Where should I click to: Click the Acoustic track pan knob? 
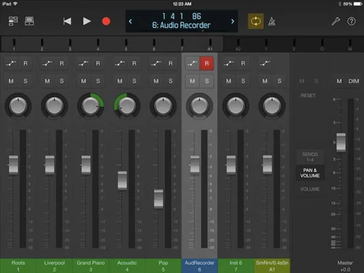[127, 106]
